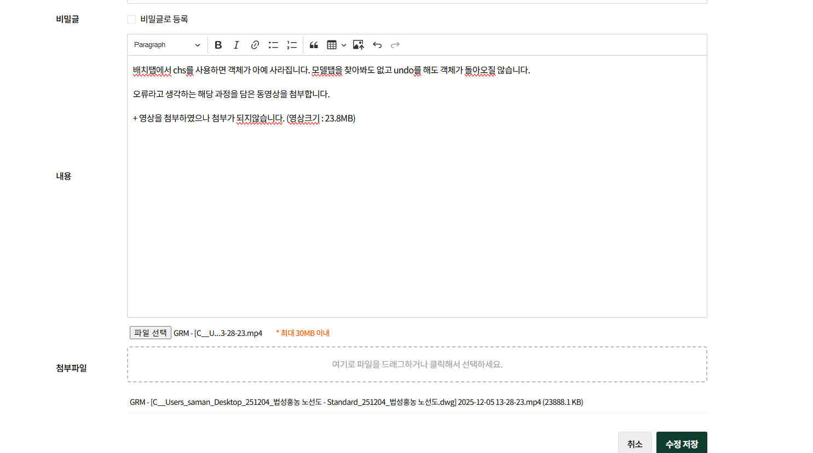Click the 내용 field label
813x453 pixels.
64,176
